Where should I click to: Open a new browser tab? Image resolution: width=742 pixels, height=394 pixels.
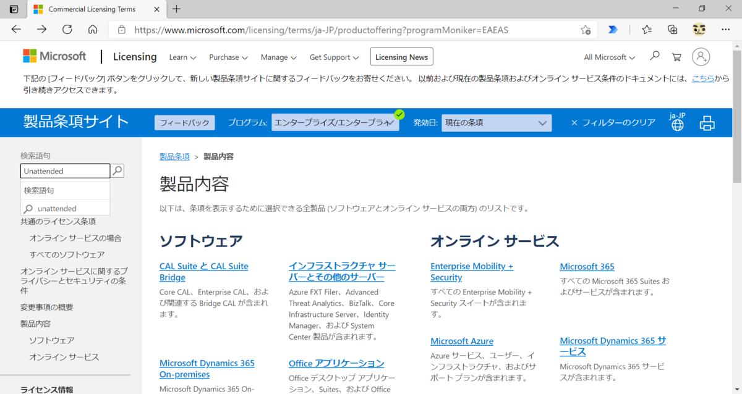click(x=177, y=9)
